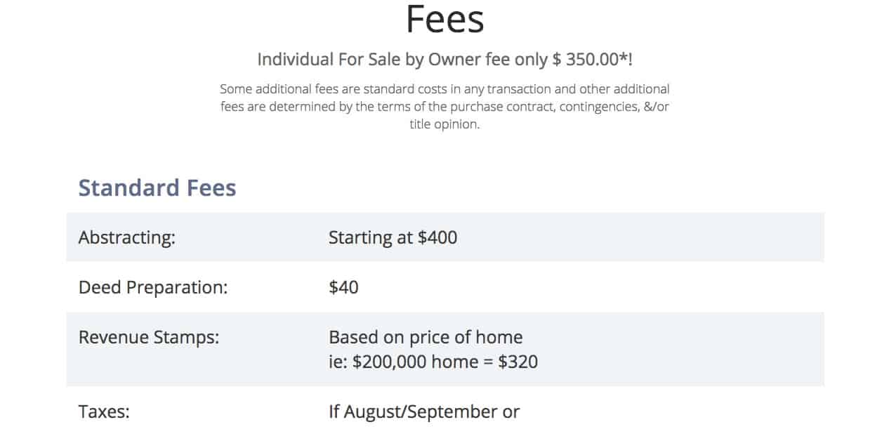Click the Individual For Sale by Owner subtitle
This screenshot has height=427, width=889.
(445, 59)
